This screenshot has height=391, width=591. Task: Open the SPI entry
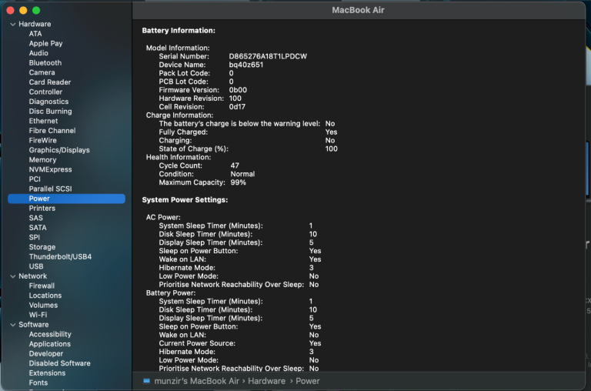click(35, 238)
